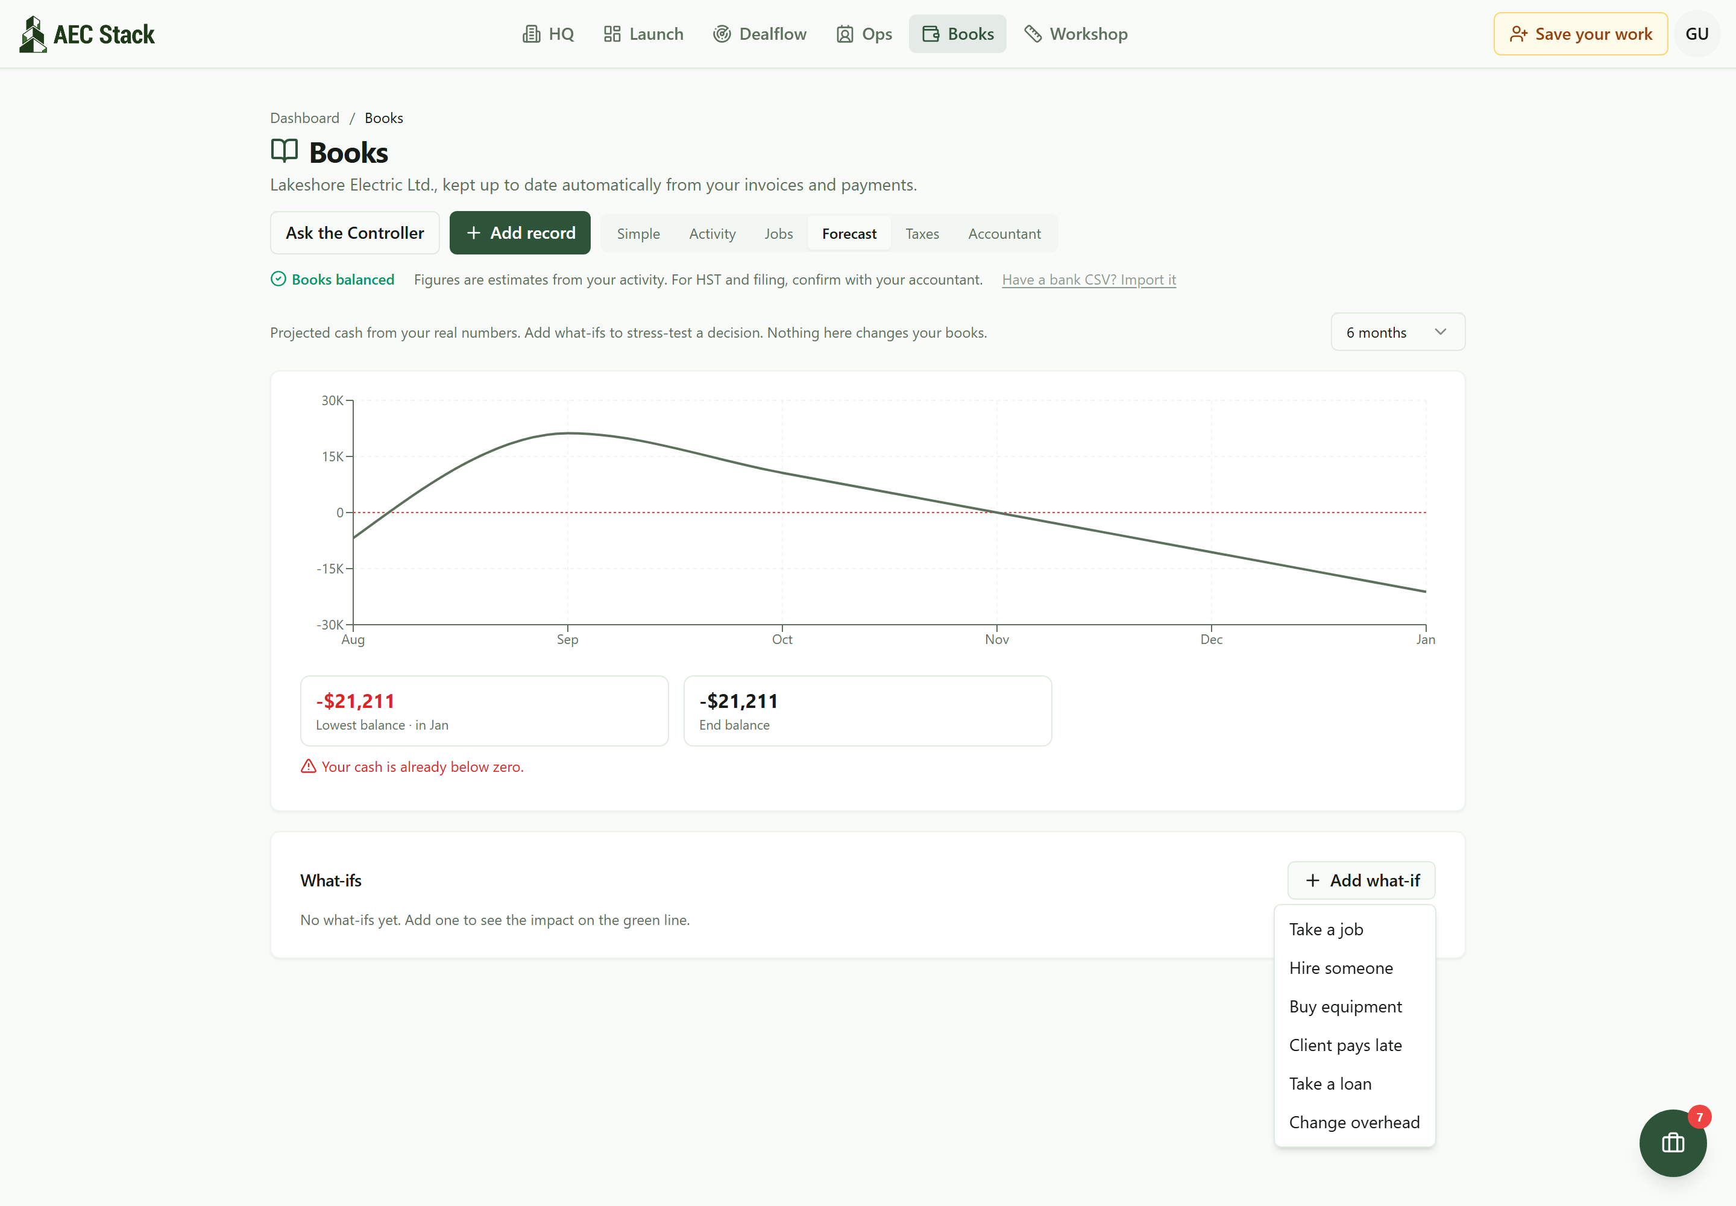The width and height of the screenshot is (1736, 1206).
Task: Click the Add record button
Action: pos(520,233)
